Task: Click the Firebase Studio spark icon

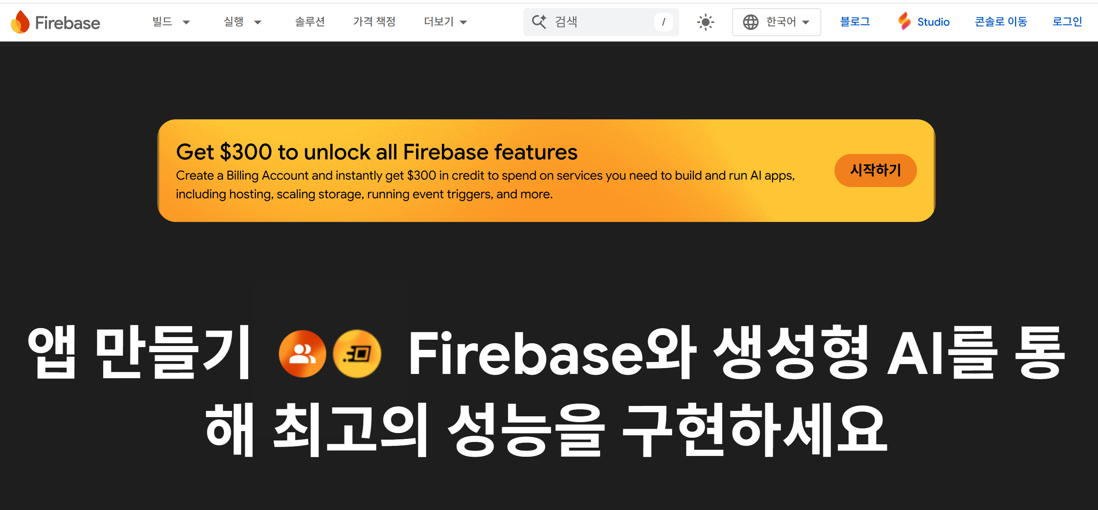Action: click(x=904, y=21)
